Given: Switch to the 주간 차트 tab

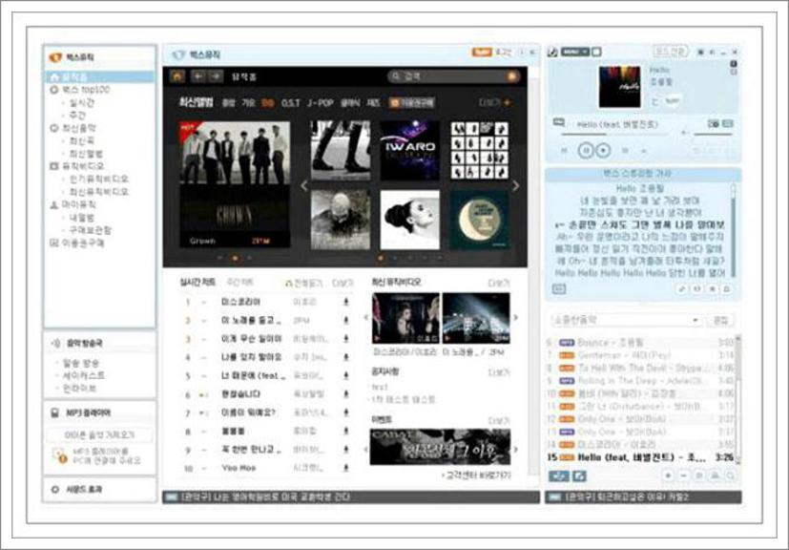Looking at the screenshot, I should (239, 283).
